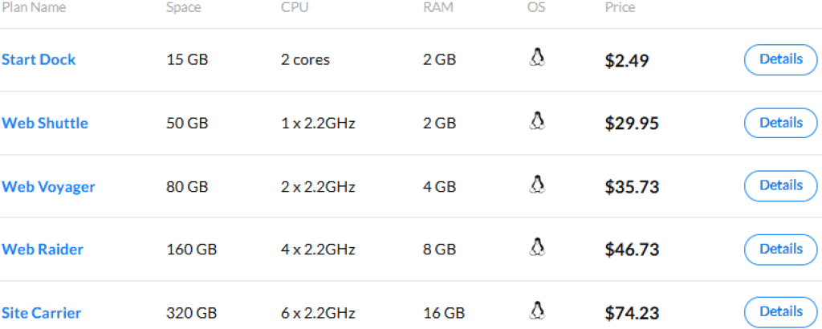The width and height of the screenshot is (822, 329).
Task: Click the Linux penguin icon for Web Voyager
Action: pyautogui.click(x=537, y=185)
